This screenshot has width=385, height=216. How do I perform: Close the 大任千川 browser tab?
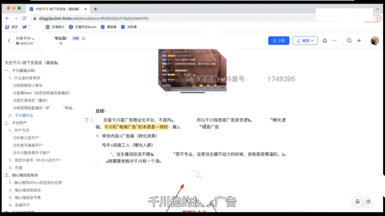point(85,9)
